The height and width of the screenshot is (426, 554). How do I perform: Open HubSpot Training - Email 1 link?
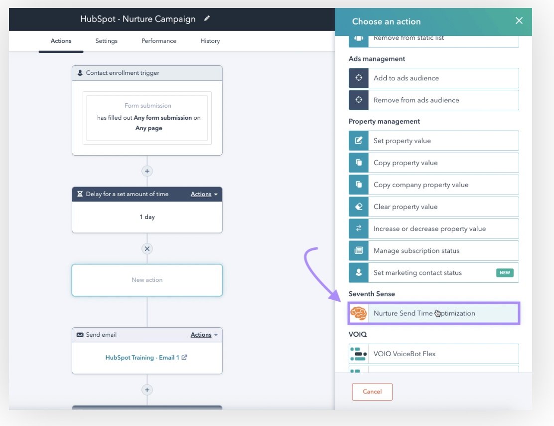[x=142, y=357]
